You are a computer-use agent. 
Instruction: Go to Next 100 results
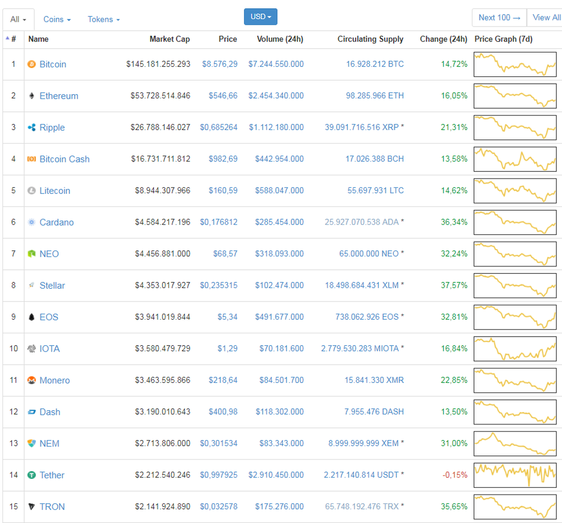[499, 17]
